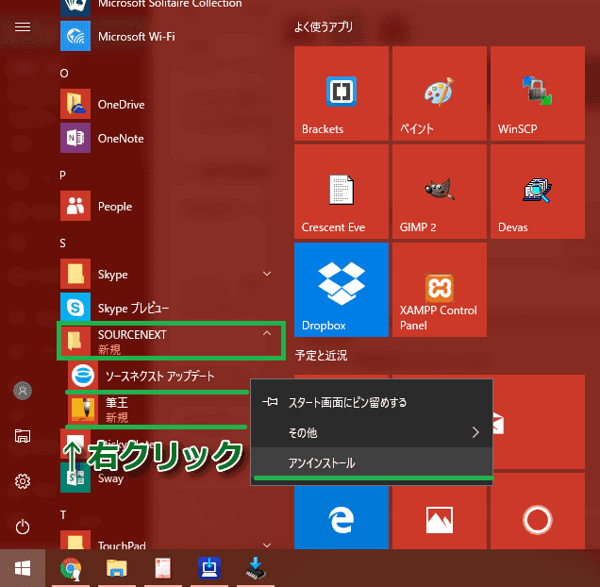This screenshot has height=587, width=600.
Task: Open the blue download-monitor taskbar app
Action: click(x=209, y=568)
